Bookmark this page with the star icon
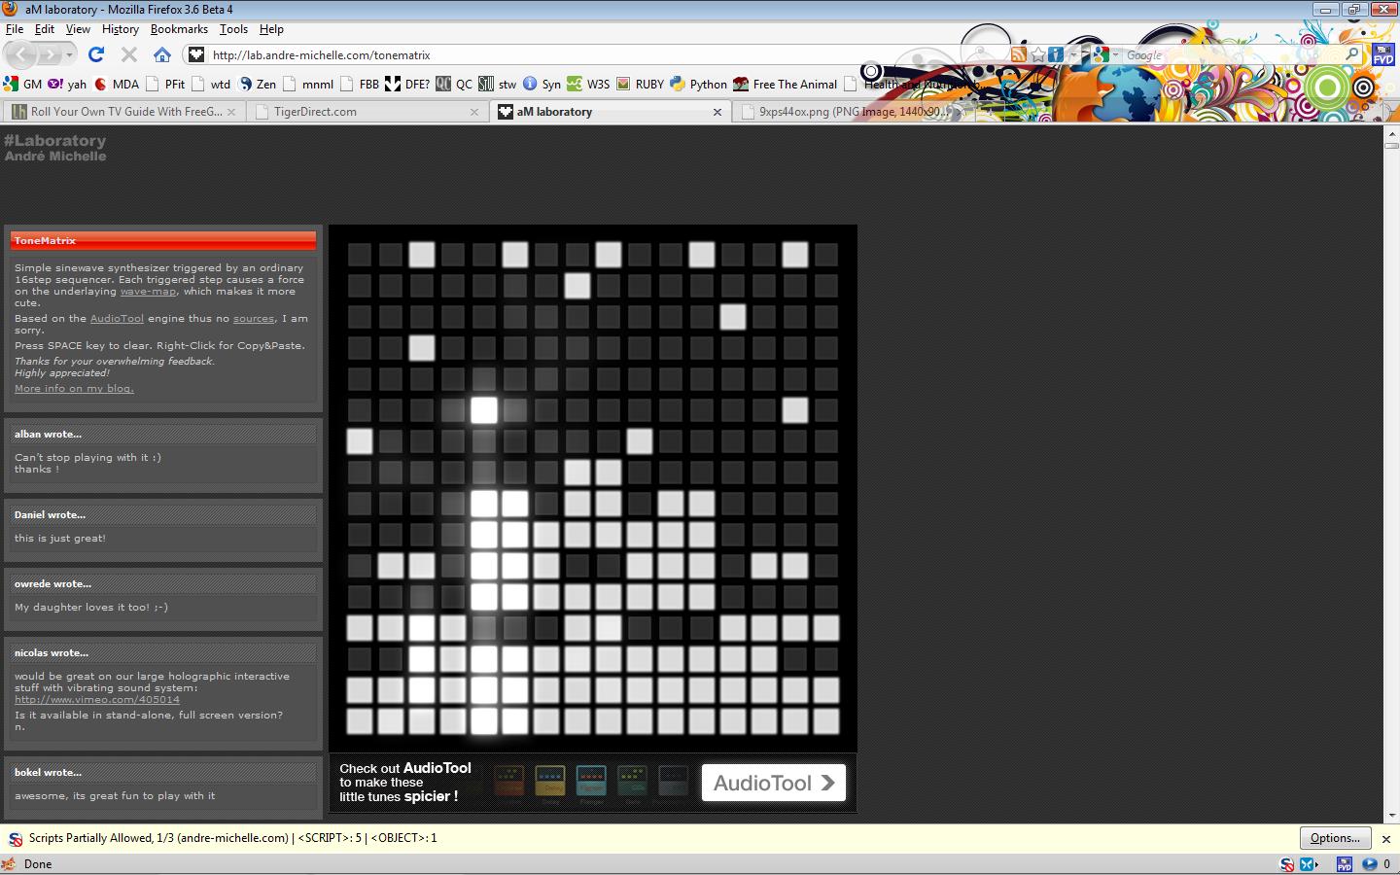The width and height of the screenshot is (1400, 875). point(1037,54)
